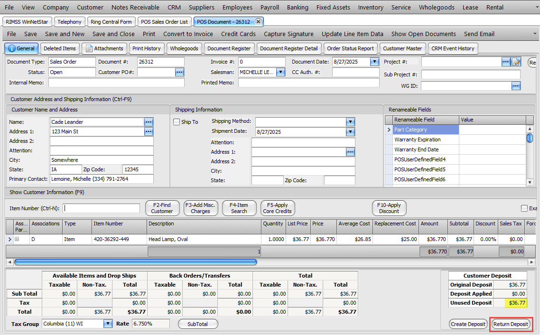Viewport: 540px width, 335px height.
Task: Expand the Shipping Method dropdown
Action: (350, 122)
